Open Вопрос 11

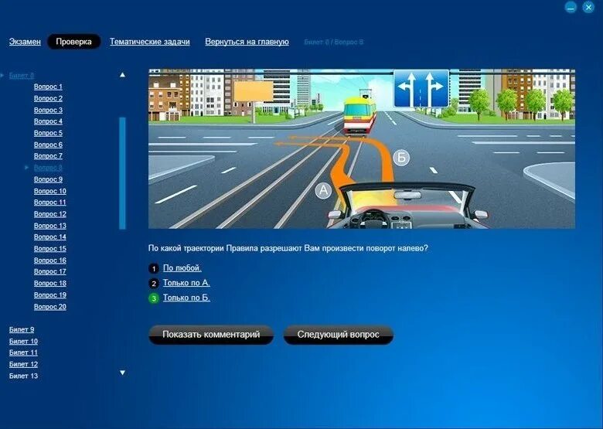click(x=50, y=203)
